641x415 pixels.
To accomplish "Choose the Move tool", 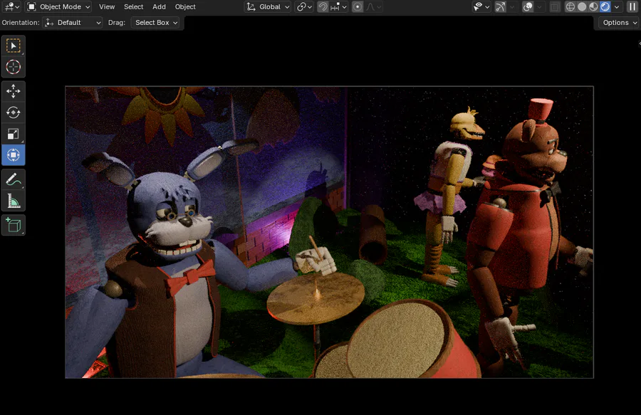I will pos(13,91).
